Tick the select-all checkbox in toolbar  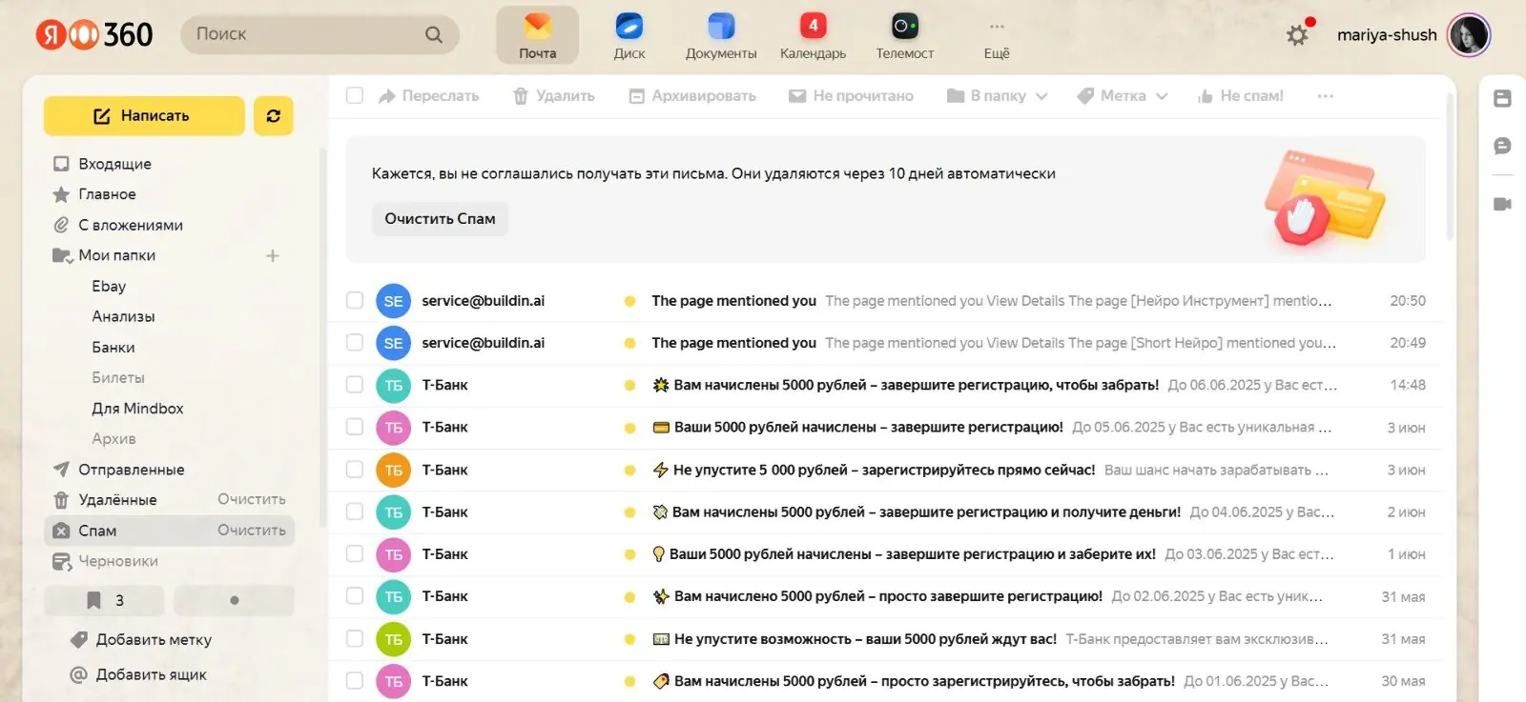click(x=355, y=95)
